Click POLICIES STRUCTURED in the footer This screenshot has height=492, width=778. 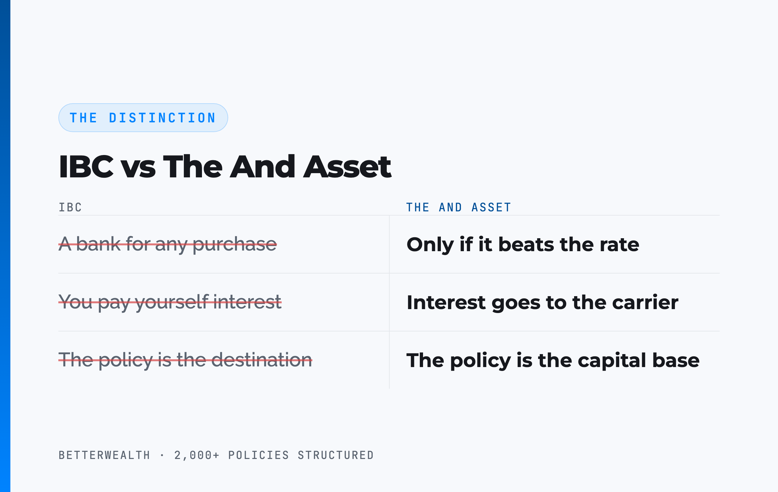click(301, 455)
